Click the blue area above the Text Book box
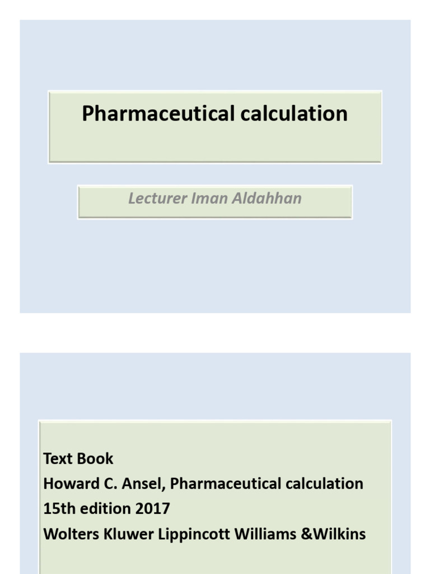 click(215, 387)
